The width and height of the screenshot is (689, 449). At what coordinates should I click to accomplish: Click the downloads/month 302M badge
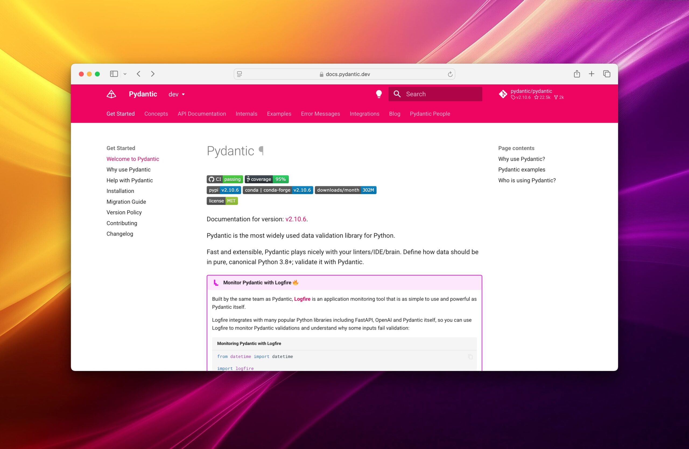345,190
